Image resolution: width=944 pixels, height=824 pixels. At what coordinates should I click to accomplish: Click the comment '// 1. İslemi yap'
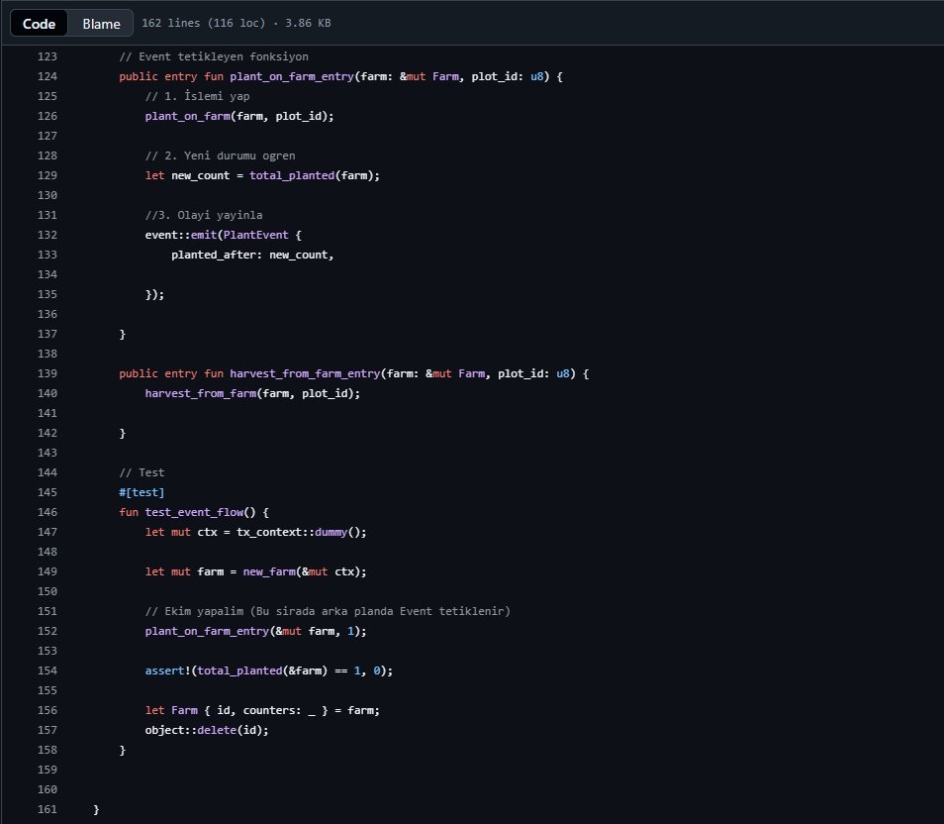198,96
